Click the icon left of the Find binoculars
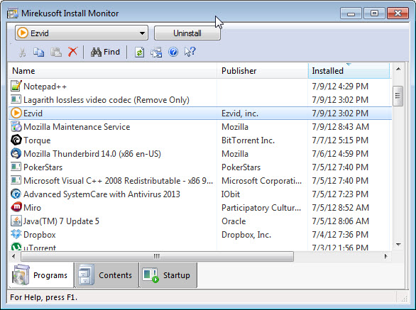The width and height of the screenshot is (416, 310). pos(72,52)
